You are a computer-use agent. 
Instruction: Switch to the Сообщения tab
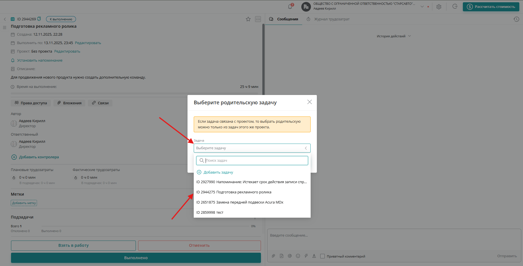284,19
